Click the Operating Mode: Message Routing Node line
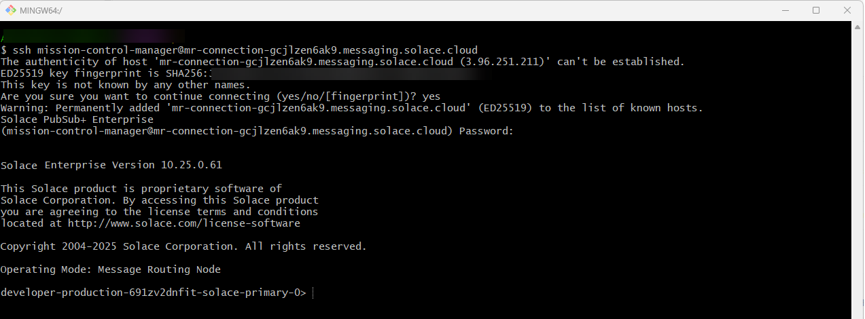This screenshot has width=865, height=319. (111, 269)
